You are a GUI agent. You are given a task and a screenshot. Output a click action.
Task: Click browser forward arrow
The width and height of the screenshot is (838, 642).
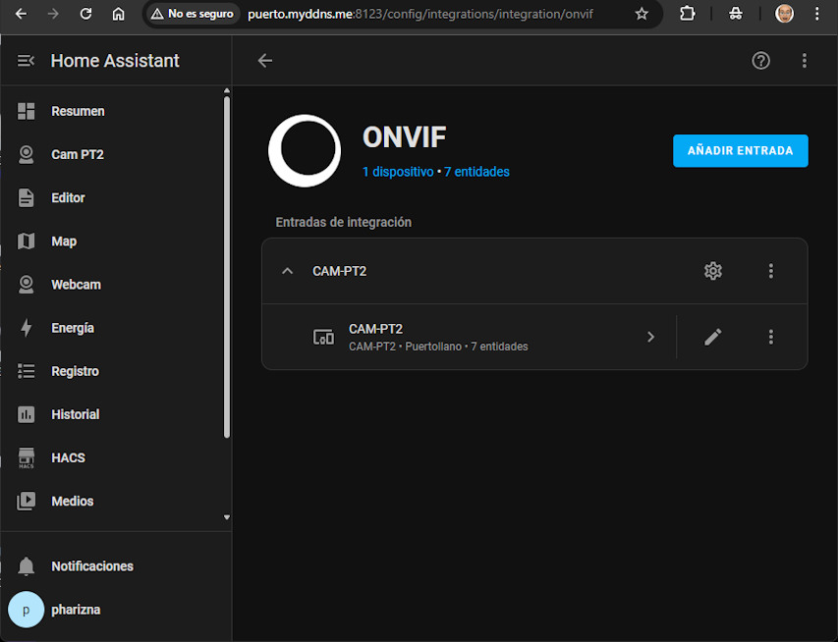coord(53,14)
